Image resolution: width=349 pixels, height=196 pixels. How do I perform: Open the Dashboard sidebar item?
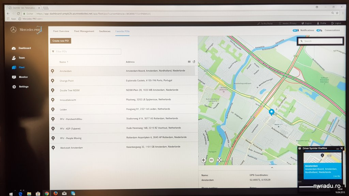21,48
